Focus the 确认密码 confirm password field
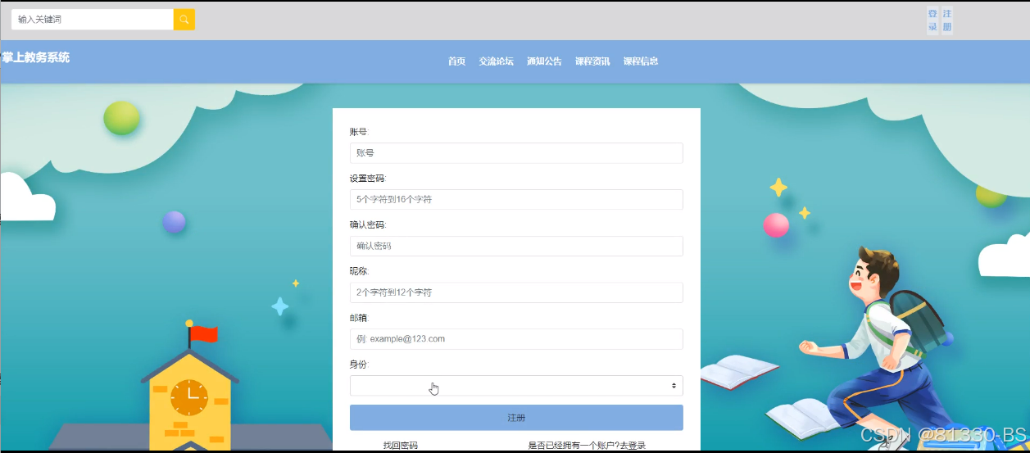The image size is (1030, 453). 516,246
